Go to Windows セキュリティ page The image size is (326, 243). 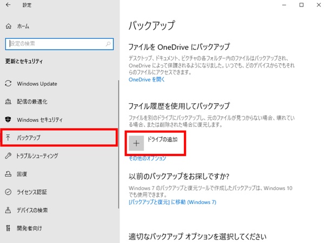click(x=39, y=120)
